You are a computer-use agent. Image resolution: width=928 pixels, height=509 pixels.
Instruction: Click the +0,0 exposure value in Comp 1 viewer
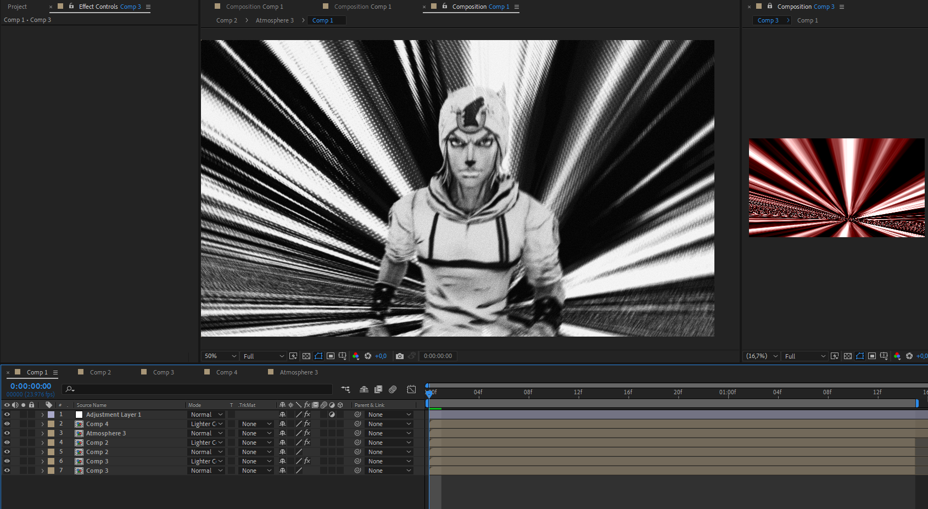(x=381, y=356)
